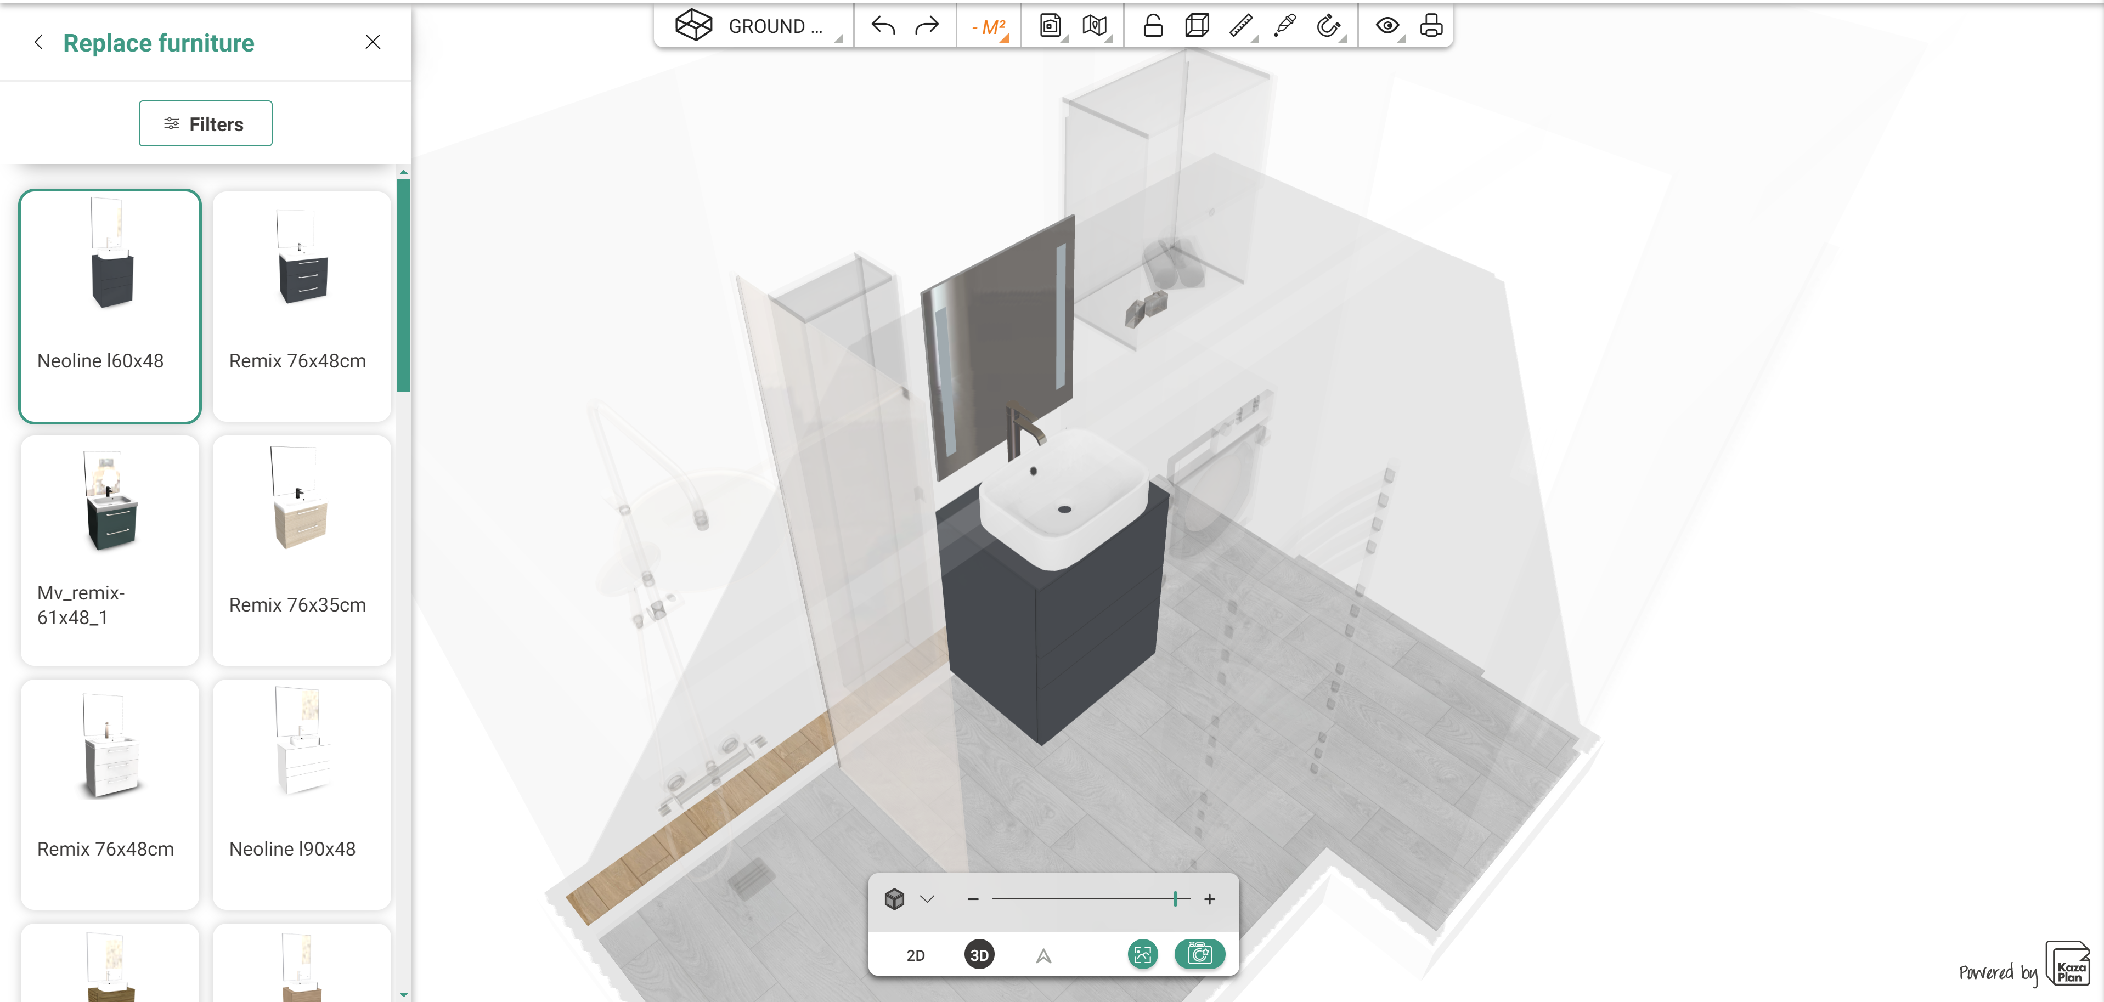Take a camera snapshot render
Viewport: 2104px width, 1002px height.
[1199, 954]
